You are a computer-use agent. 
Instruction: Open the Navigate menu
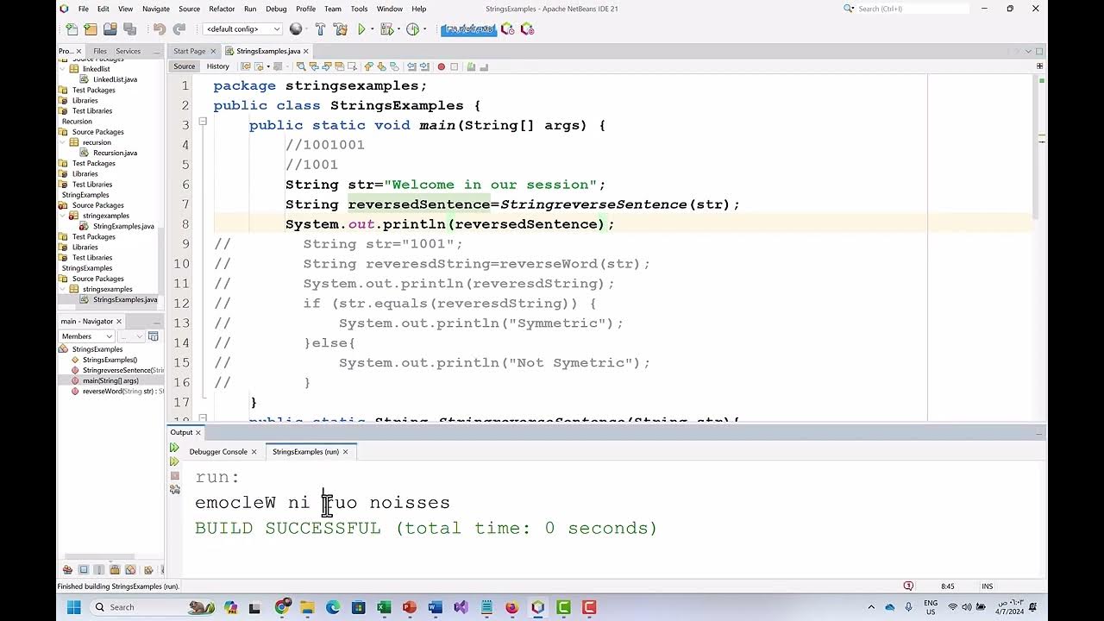click(156, 9)
